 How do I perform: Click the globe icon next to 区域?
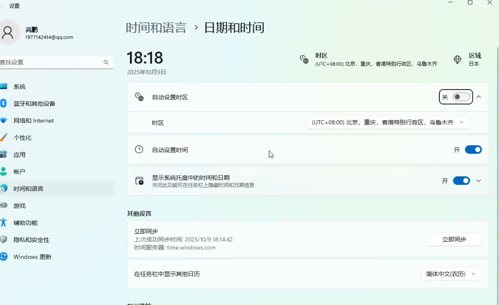457,60
